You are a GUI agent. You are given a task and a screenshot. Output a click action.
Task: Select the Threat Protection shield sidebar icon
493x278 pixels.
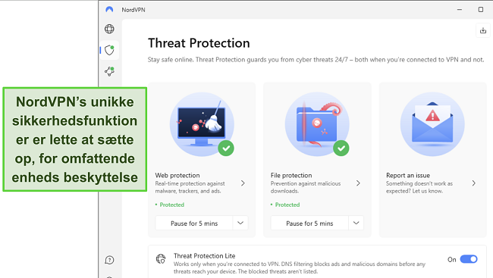[109, 50]
